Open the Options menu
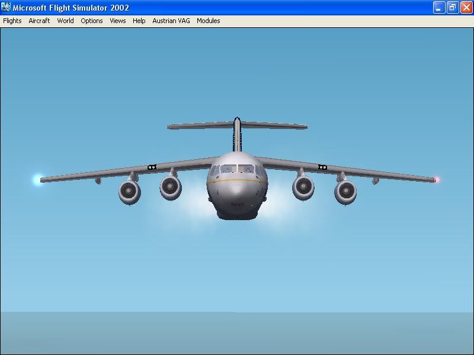Screen dimensions: 474x355 [91, 21]
